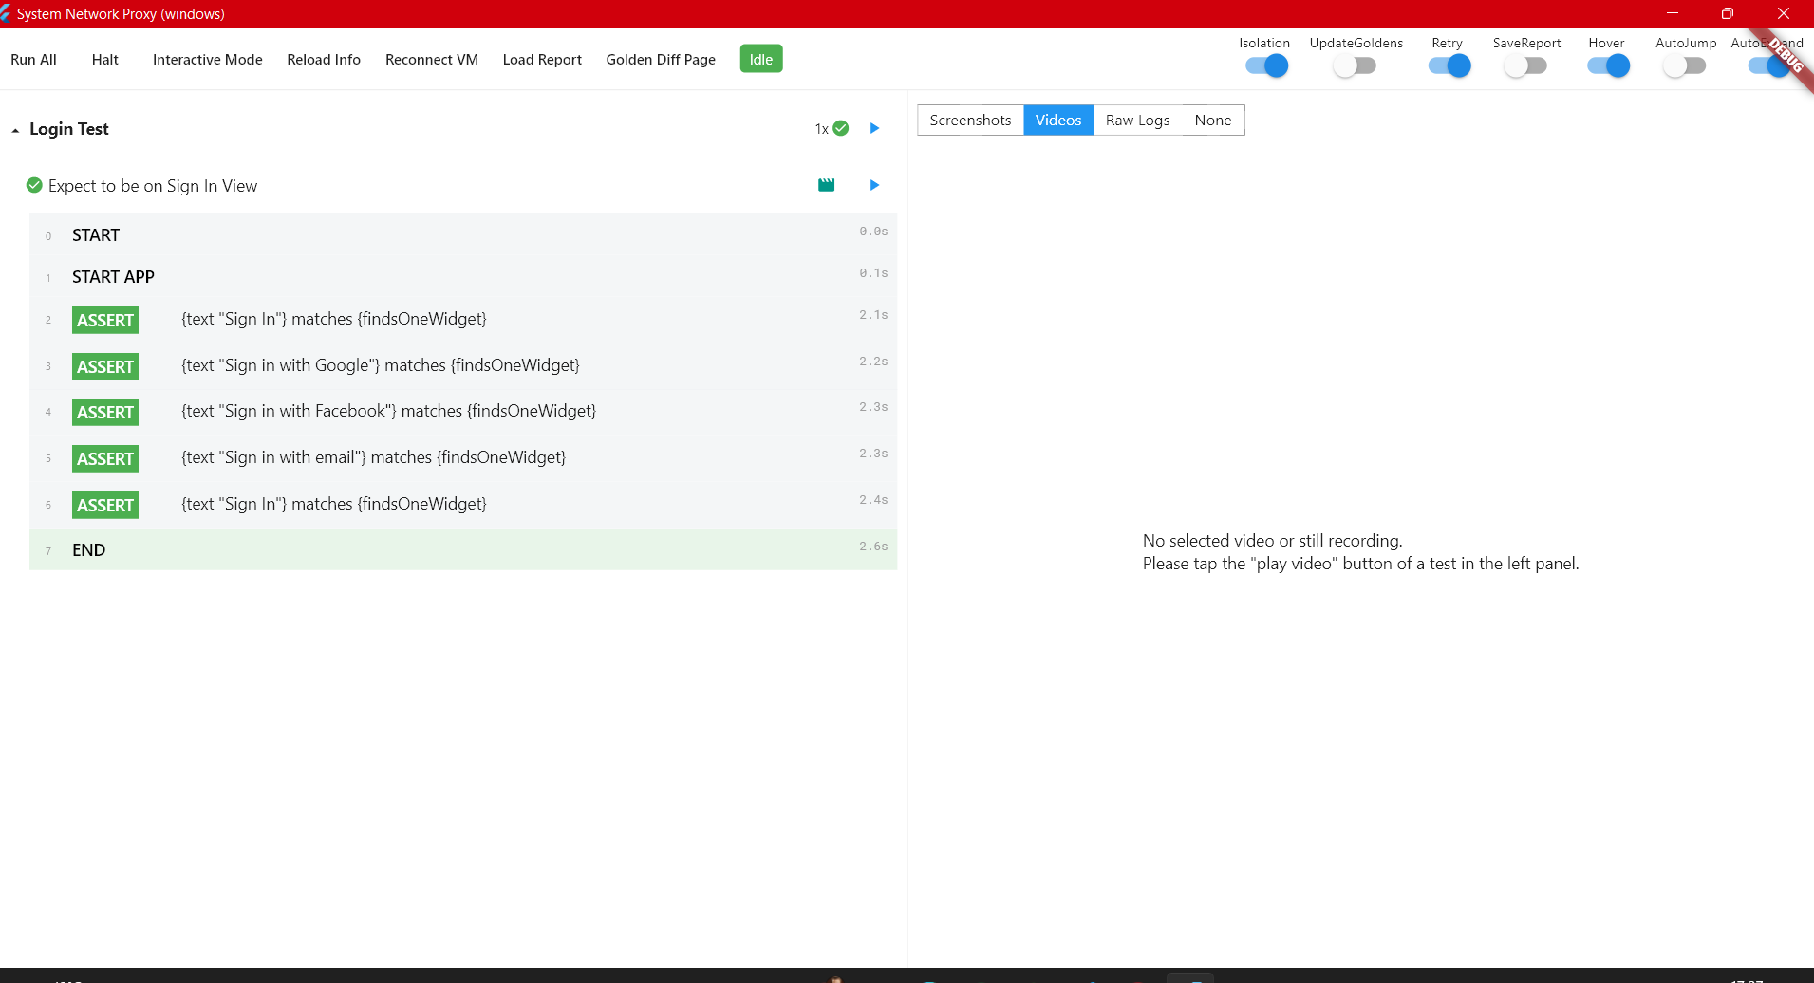Image resolution: width=1814 pixels, height=983 pixels.
Task: Collapse the Login Test section
Action: click(x=15, y=129)
